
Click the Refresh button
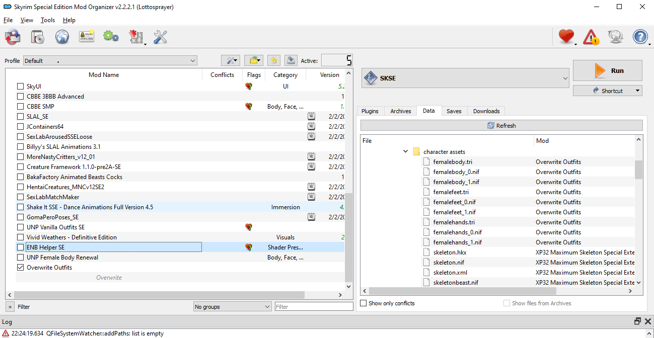pos(501,126)
